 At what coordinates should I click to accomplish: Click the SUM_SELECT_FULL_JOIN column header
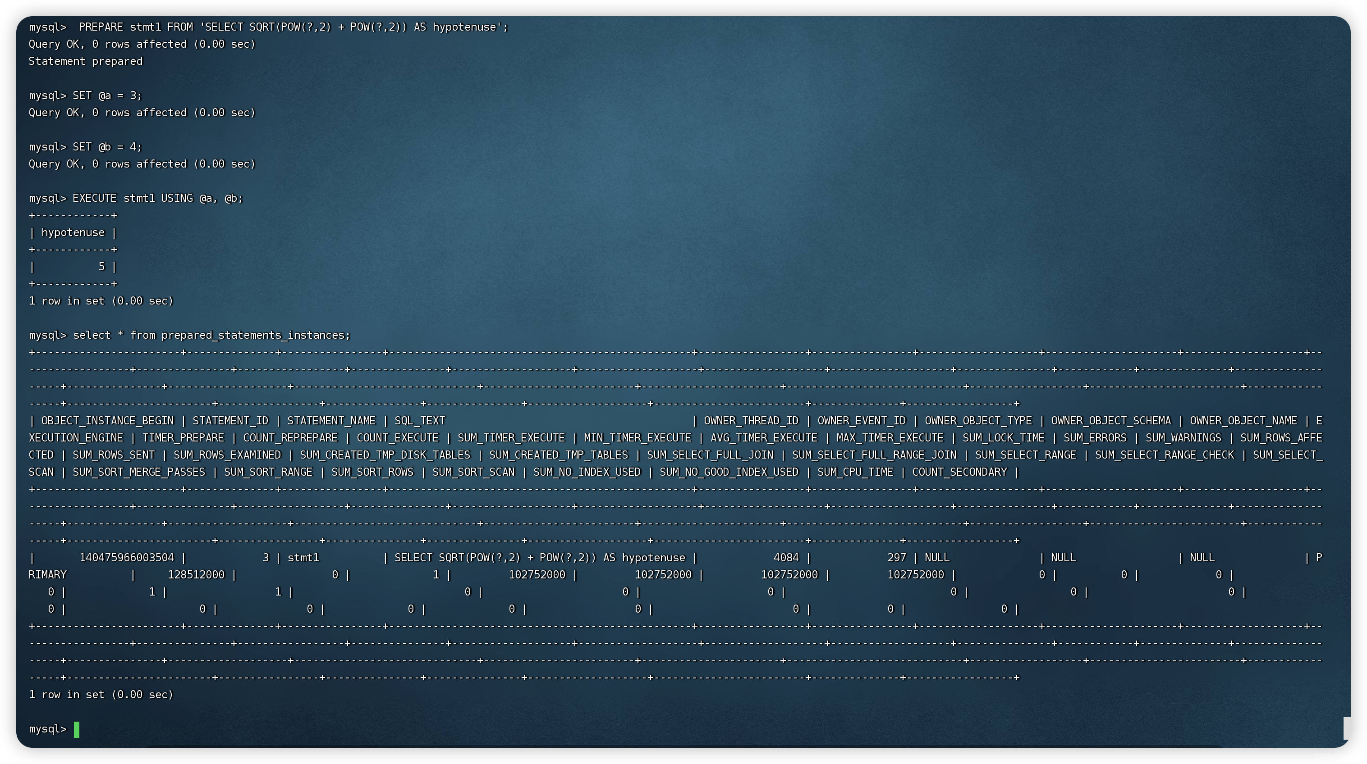(x=710, y=455)
